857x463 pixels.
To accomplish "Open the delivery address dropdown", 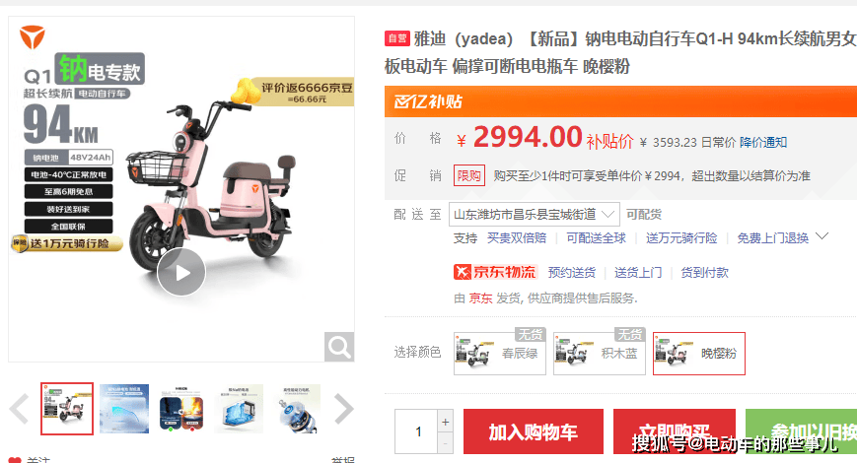I will click(x=534, y=214).
